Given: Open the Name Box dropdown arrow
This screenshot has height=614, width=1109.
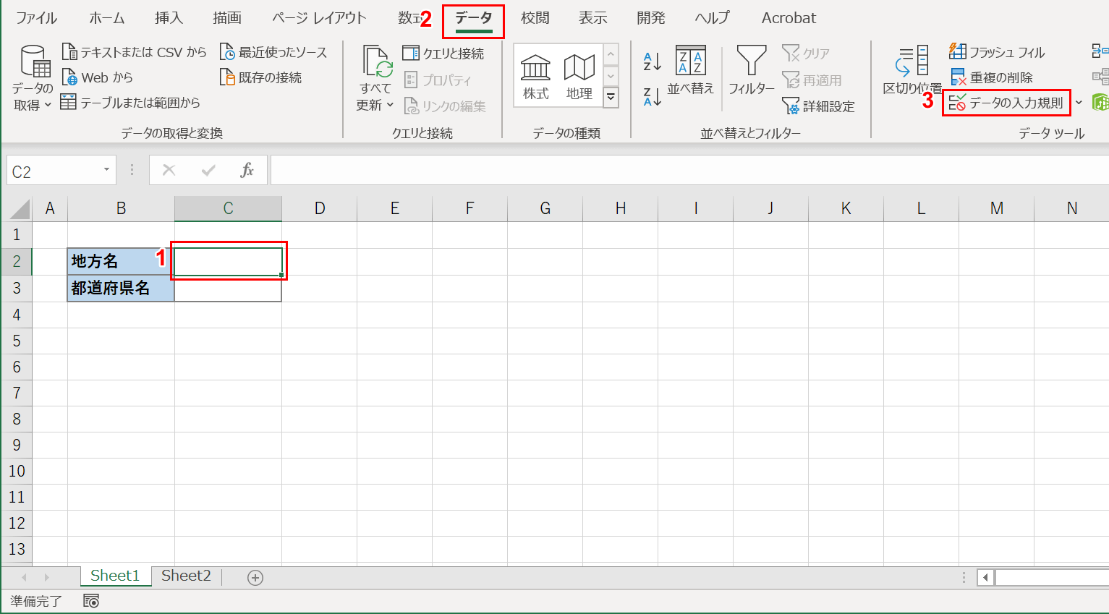Looking at the screenshot, I should point(106,170).
